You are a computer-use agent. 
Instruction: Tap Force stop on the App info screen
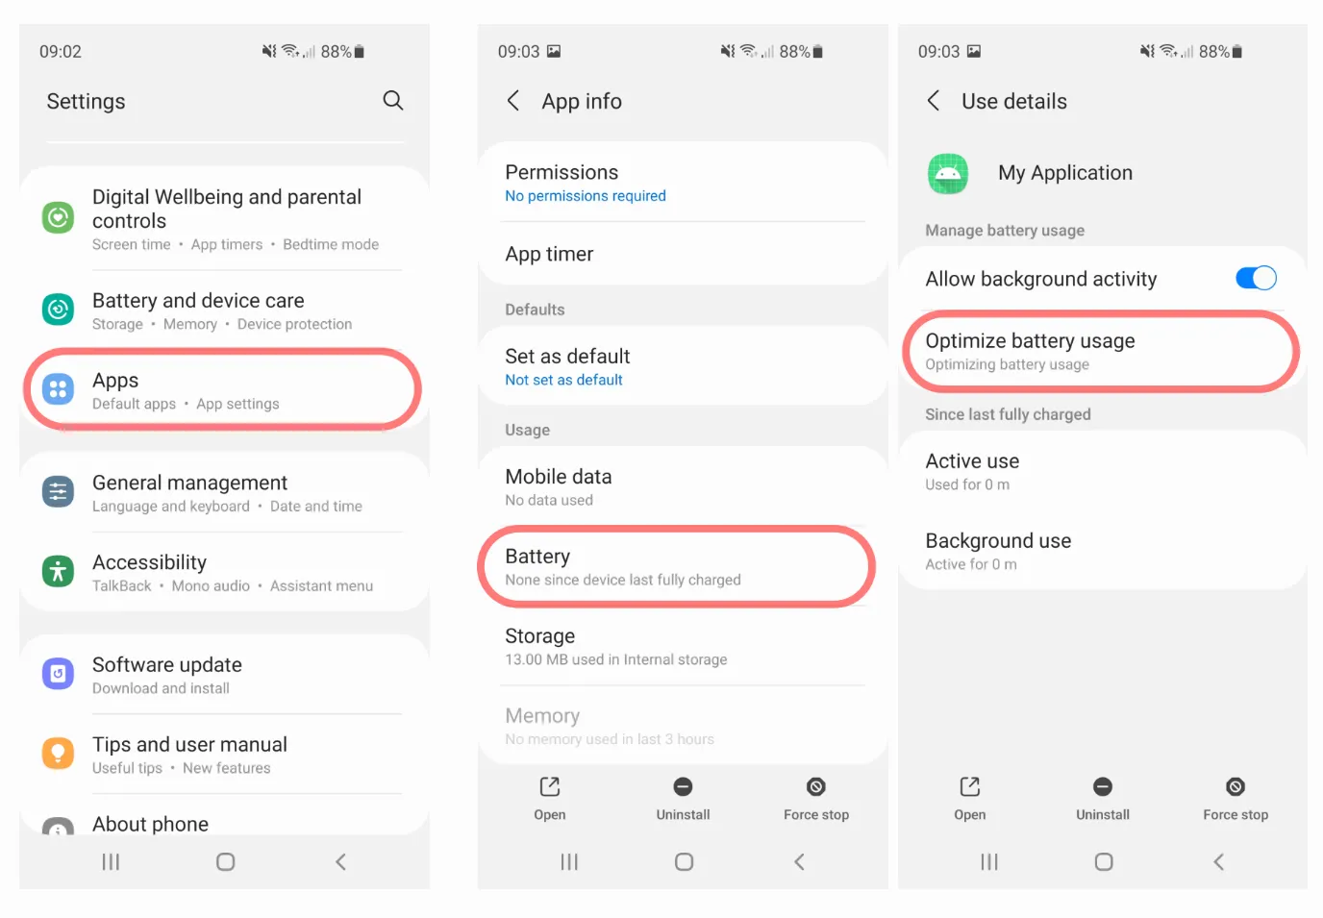pyautogui.click(x=815, y=799)
